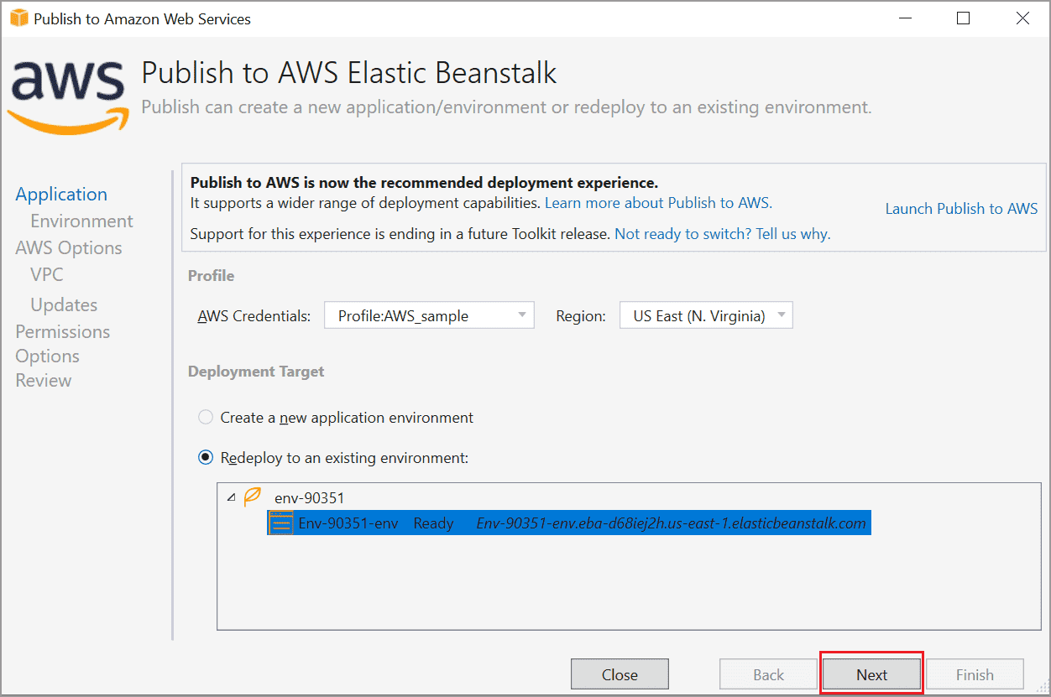Switch to the Permissions step
This screenshot has height=697, width=1051.
click(62, 331)
